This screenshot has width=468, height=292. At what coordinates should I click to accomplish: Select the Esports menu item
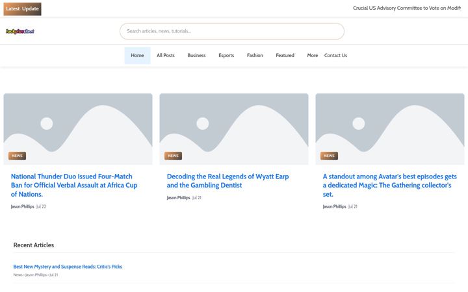[226, 55]
